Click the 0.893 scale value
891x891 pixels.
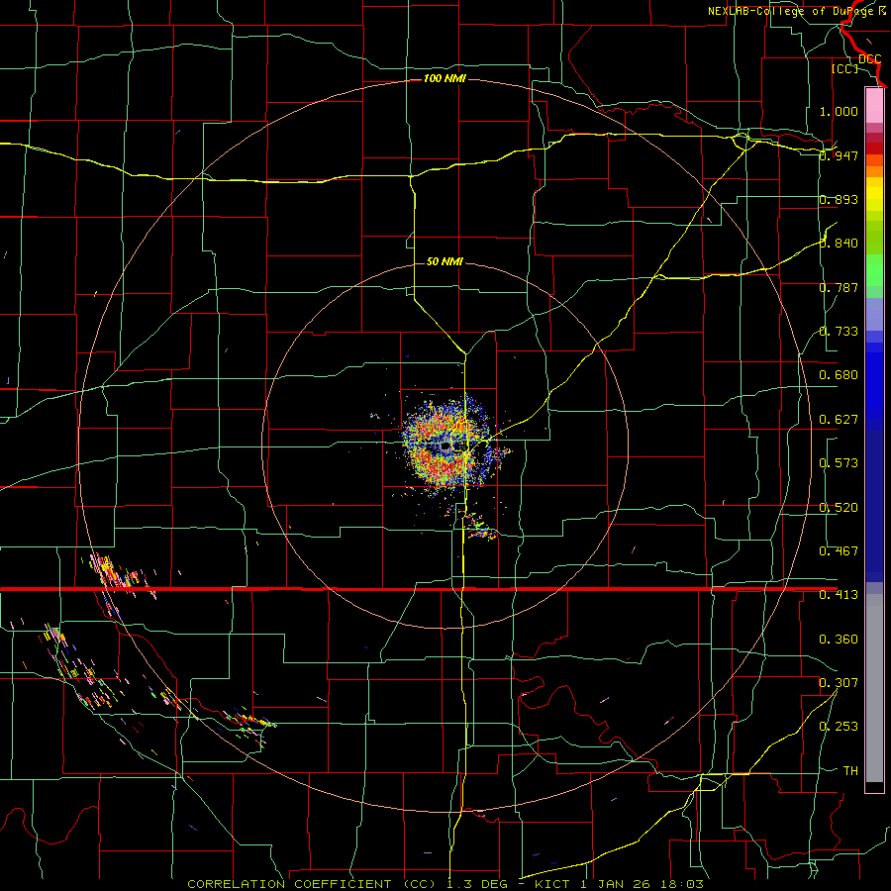point(839,199)
